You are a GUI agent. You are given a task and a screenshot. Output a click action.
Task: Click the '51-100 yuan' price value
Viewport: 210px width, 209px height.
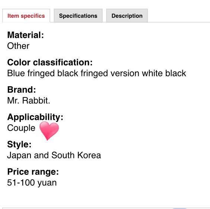(x=32, y=183)
